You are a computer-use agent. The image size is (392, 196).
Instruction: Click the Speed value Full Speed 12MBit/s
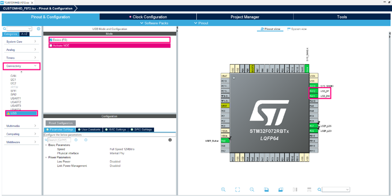tap(122, 149)
